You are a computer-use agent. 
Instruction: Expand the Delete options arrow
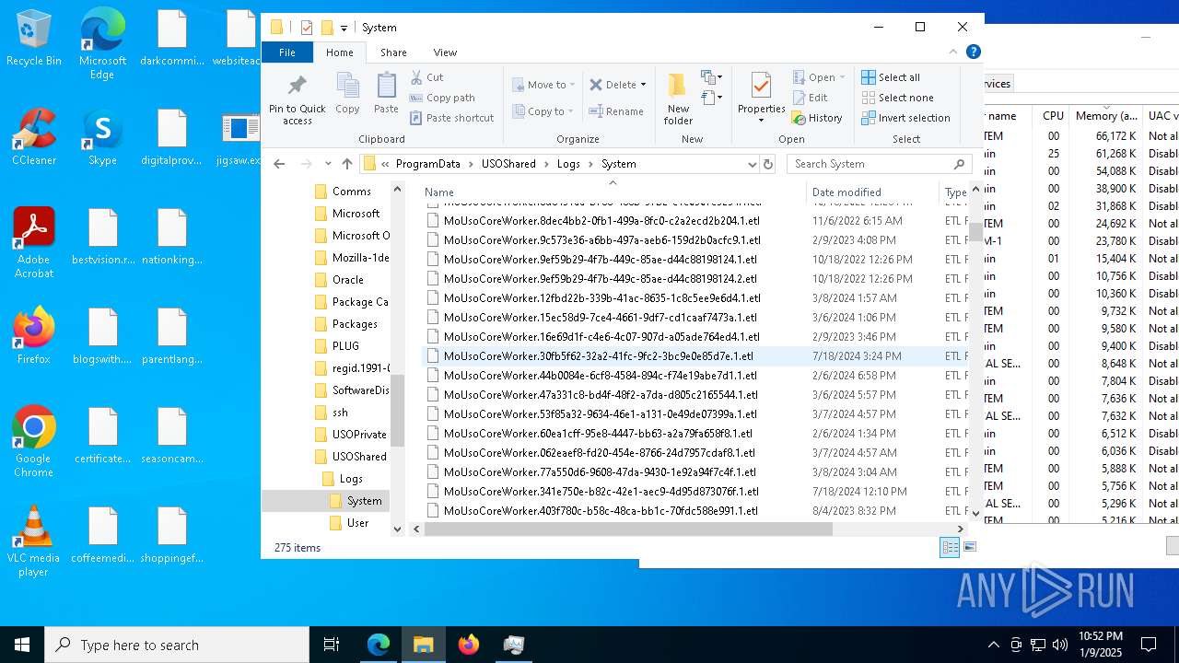(x=643, y=85)
